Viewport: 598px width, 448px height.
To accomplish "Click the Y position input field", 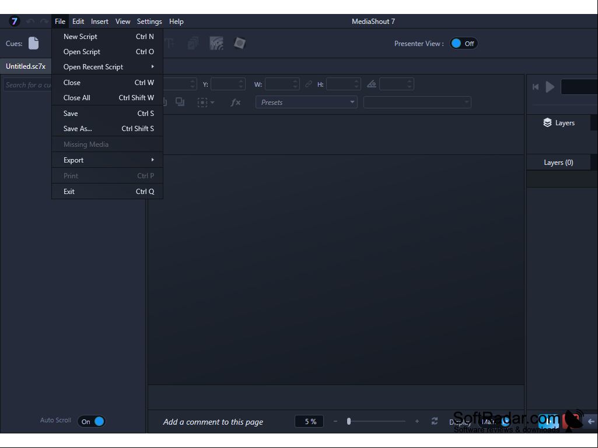I will pyautogui.click(x=228, y=84).
